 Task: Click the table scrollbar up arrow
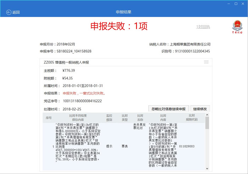point(207,115)
